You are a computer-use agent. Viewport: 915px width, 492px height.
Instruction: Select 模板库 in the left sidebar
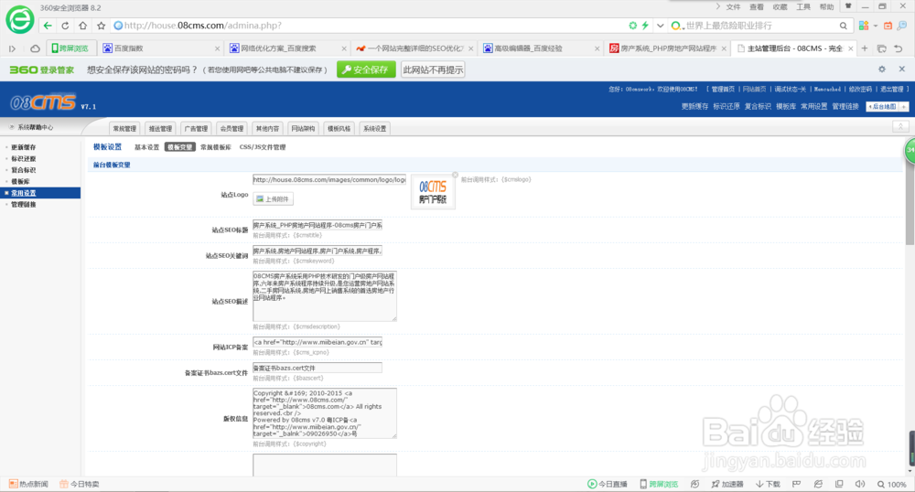click(x=20, y=182)
